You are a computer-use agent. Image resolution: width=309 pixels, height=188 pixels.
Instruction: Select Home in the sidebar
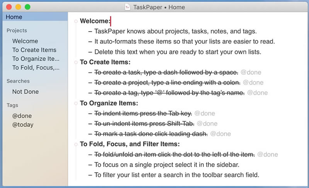35,17
